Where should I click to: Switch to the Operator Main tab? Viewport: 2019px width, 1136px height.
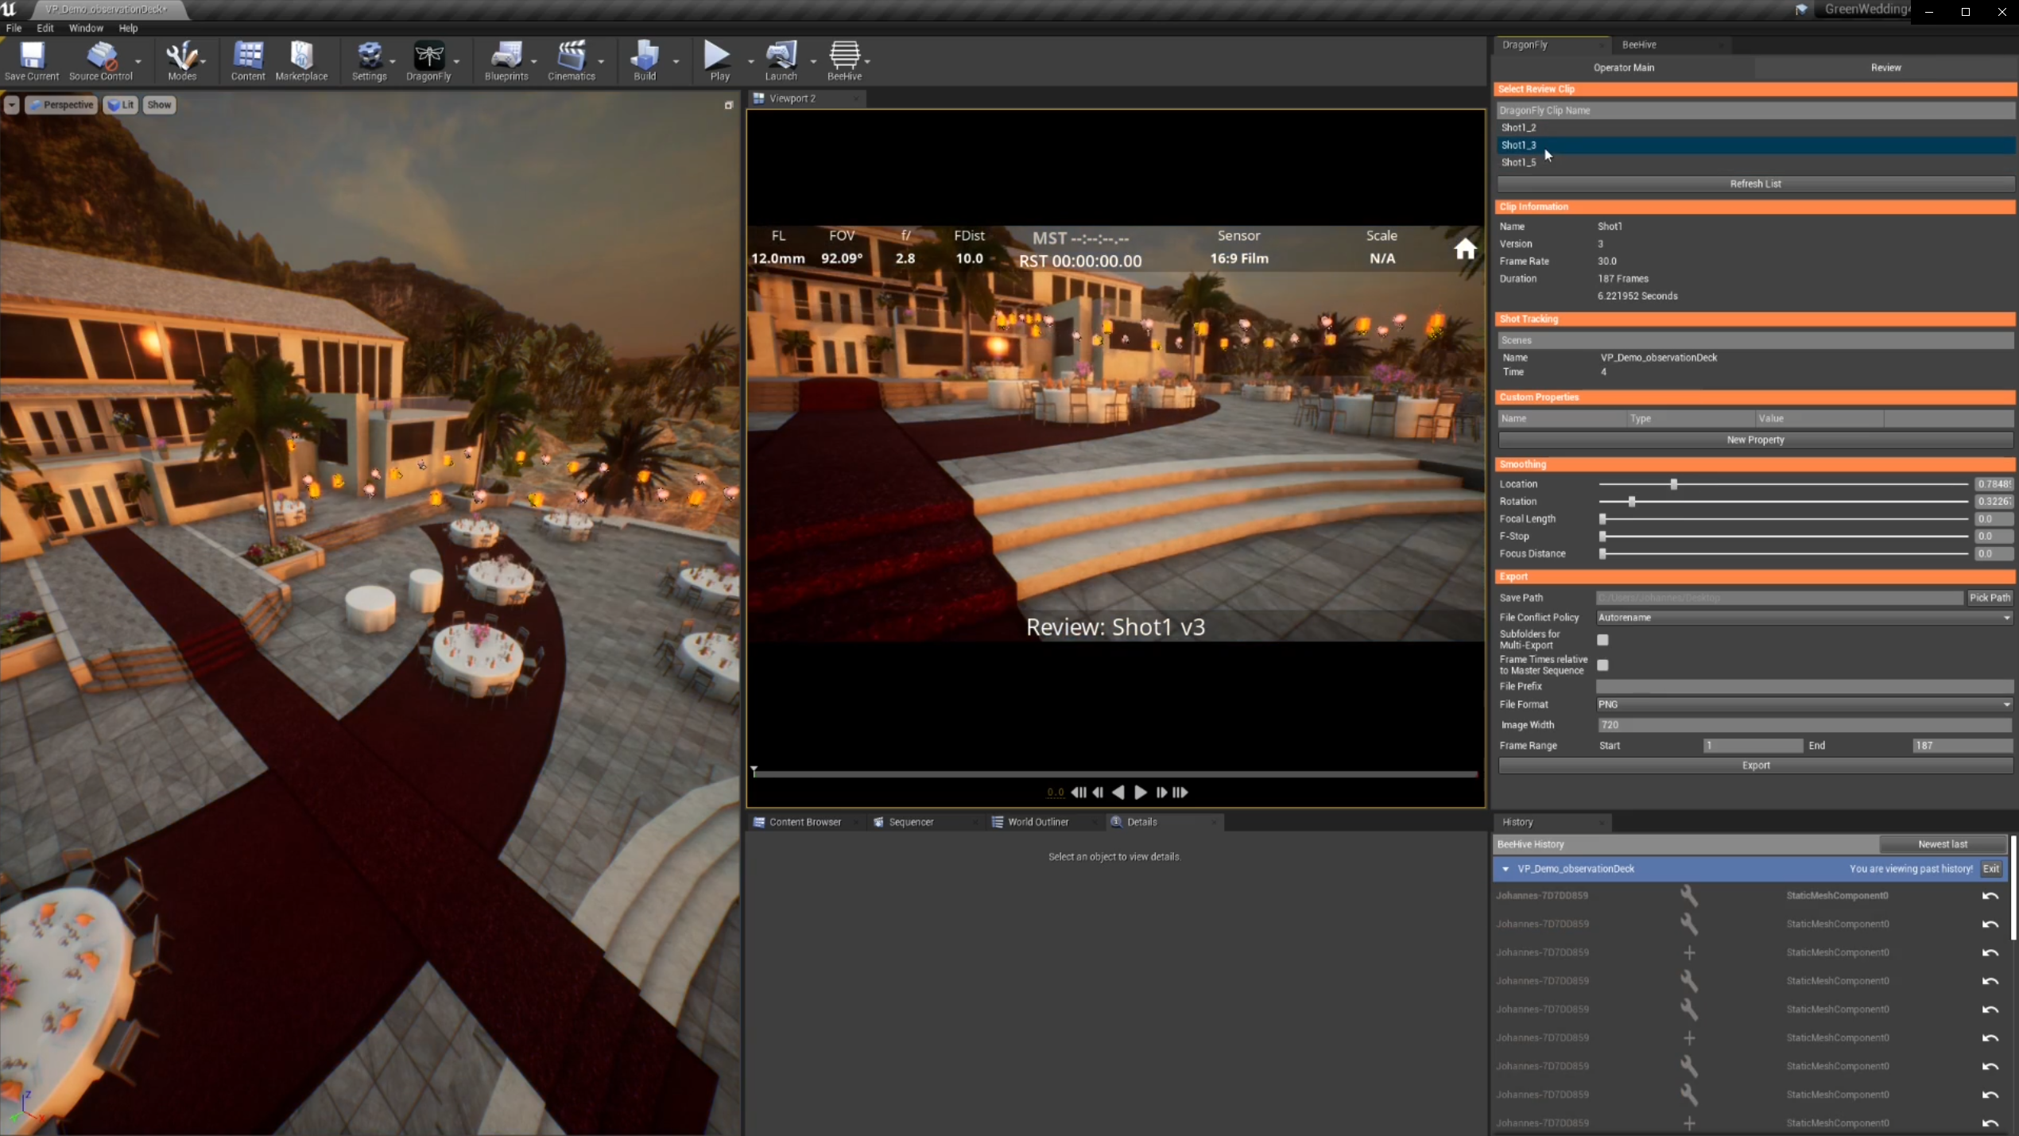pyautogui.click(x=1623, y=68)
